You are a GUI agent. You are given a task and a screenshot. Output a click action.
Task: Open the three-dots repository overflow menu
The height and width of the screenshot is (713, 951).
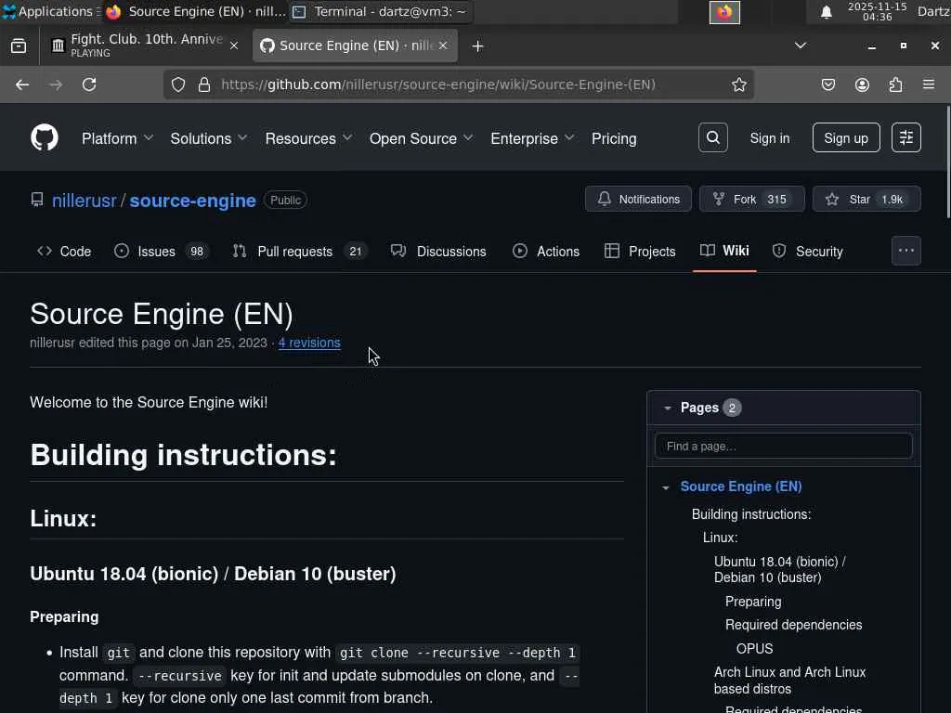pos(905,251)
